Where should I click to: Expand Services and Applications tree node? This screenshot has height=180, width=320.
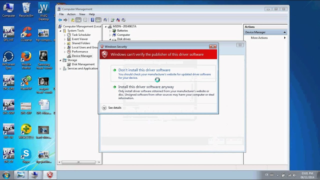[60, 69]
